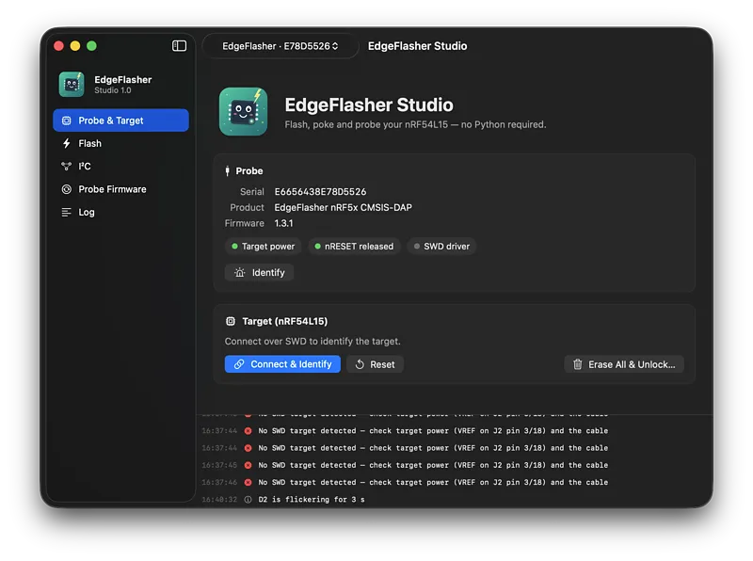Select the 16:37:46 No SWD target log line
The image size is (753, 561).
(x=433, y=482)
